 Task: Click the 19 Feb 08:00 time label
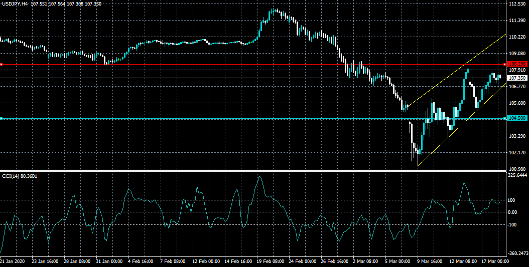point(270,261)
